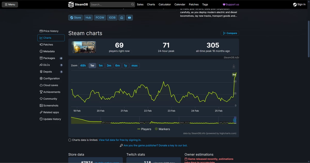
Task: Open the Store page button
Action: (x=75, y=18)
